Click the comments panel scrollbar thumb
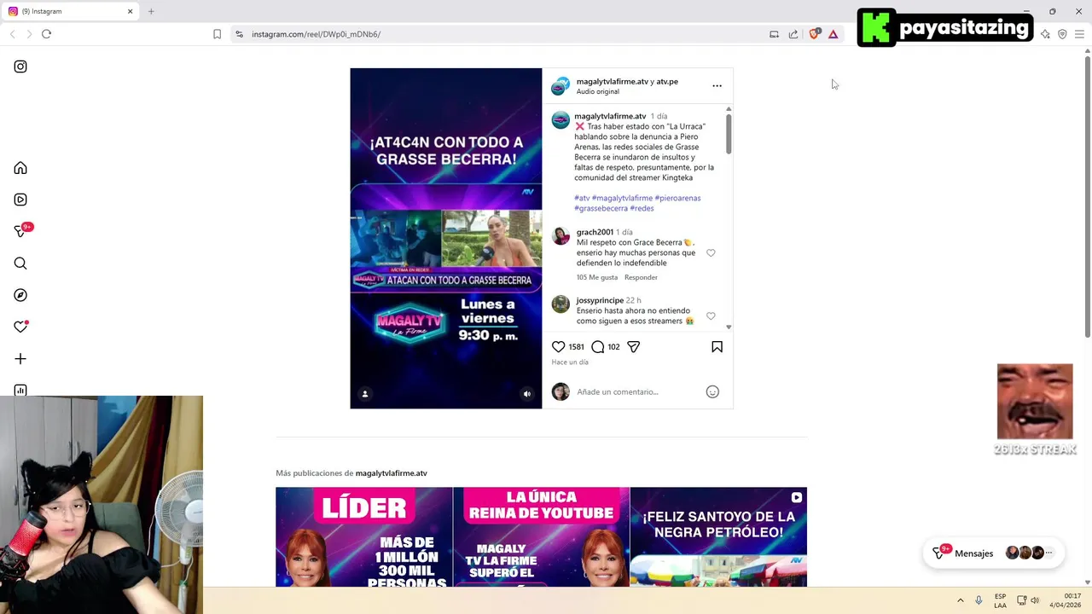The image size is (1092, 614). click(x=729, y=134)
